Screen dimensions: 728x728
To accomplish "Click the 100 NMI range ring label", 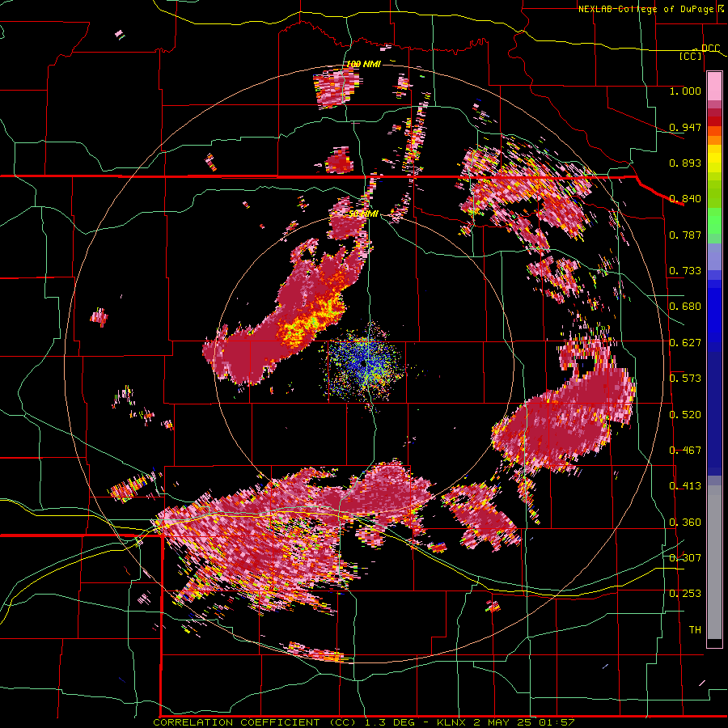I will tap(363, 64).
